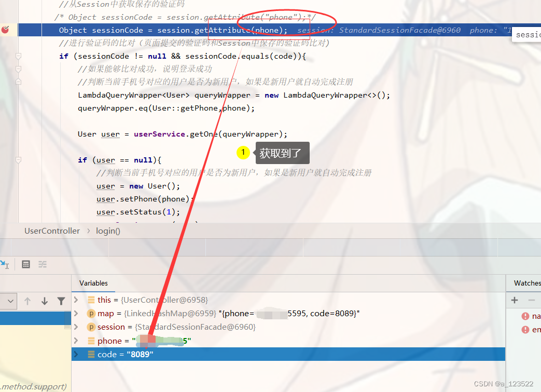Expand the 'phone' variable node
The height and width of the screenshot is (392, 541).
click(75, 340)
